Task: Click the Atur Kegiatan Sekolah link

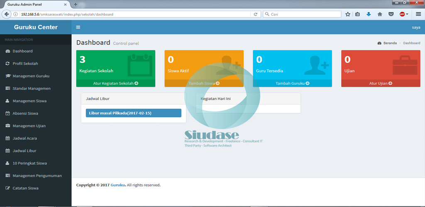Action: [115, 83]
